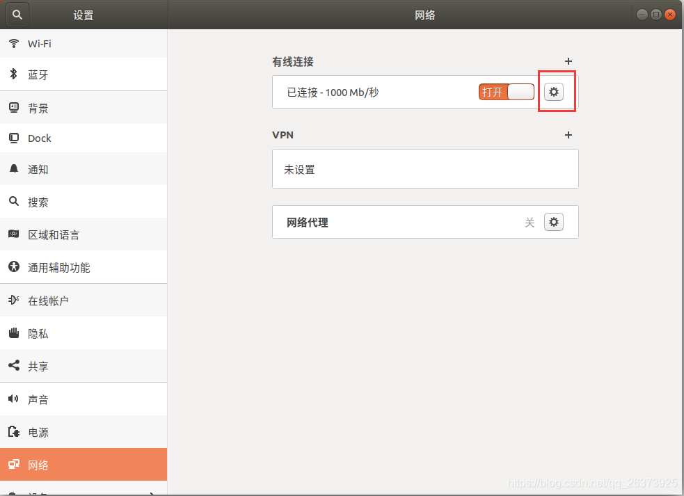Select 隐私 in the sidebar

[x=83, y=333]
